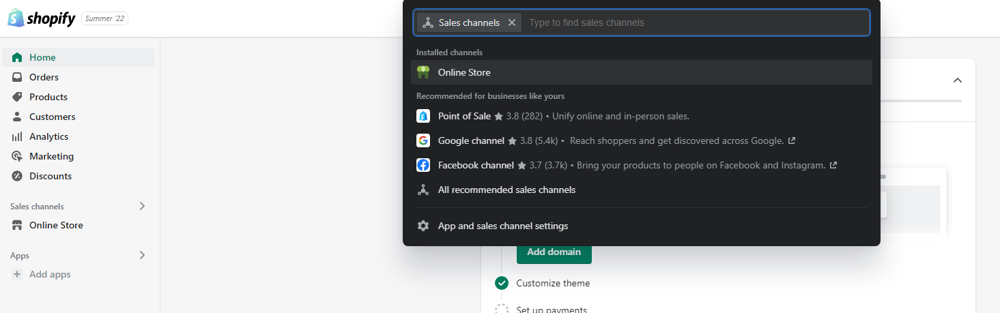Click icon beside All recommended sales channels
The image size is (1000, 313).
pyautogui.click(x=423, y=190)
